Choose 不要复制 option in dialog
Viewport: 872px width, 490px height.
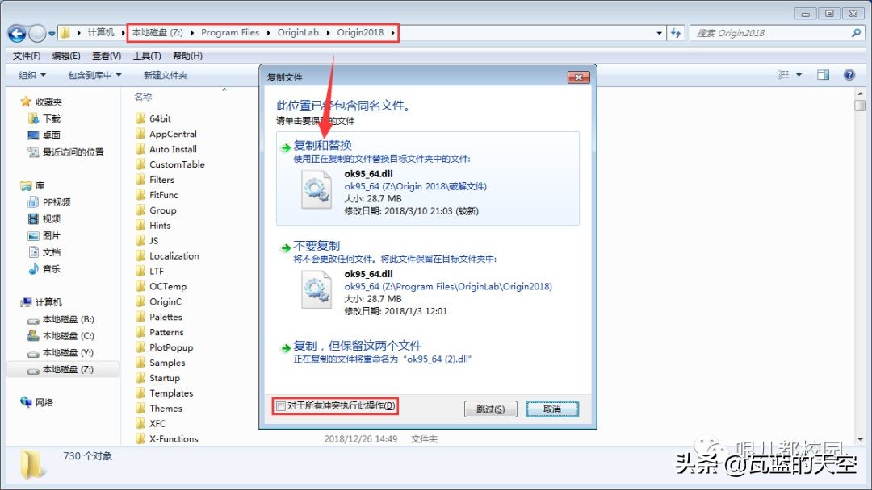(x=428, y=278)
